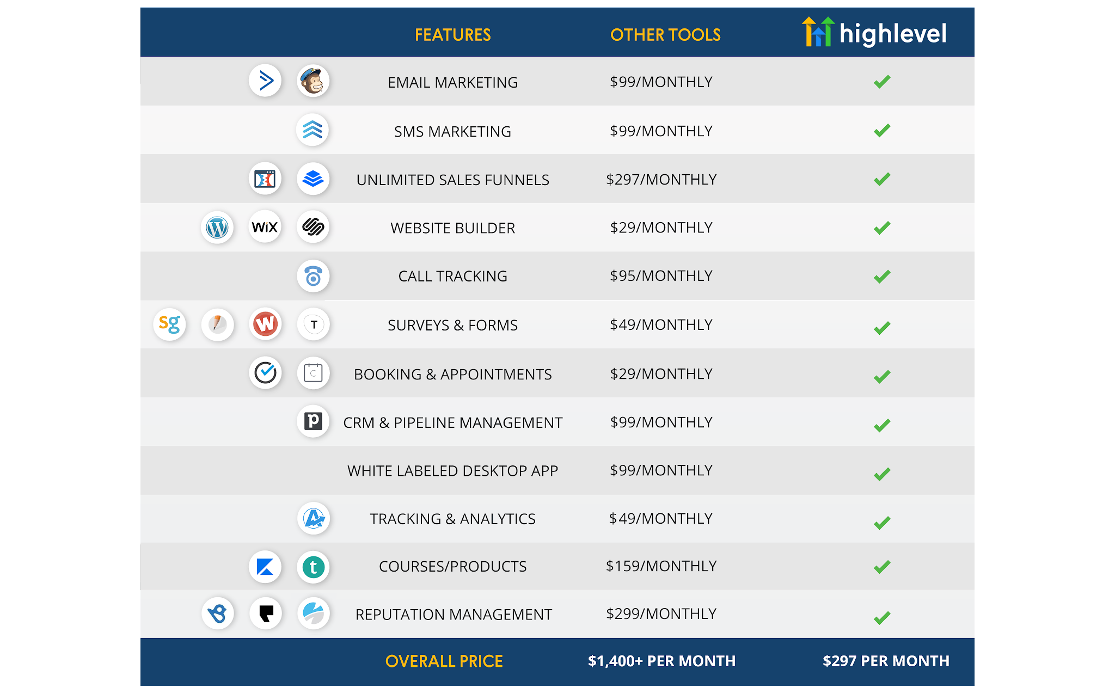The image size is (1115, 693).
Task: Click the Squarespace logo icon
Action: tap(313, 227)
